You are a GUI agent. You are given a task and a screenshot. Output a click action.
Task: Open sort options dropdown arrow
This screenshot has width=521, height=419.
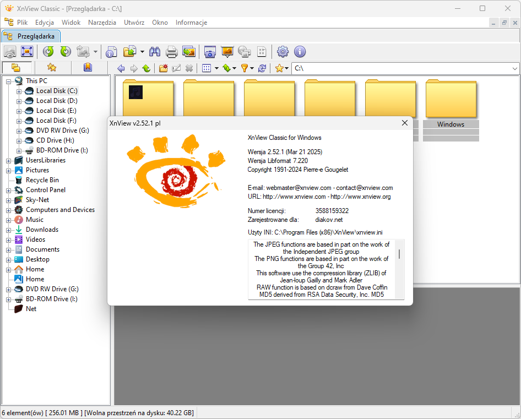tap(234, 68)
